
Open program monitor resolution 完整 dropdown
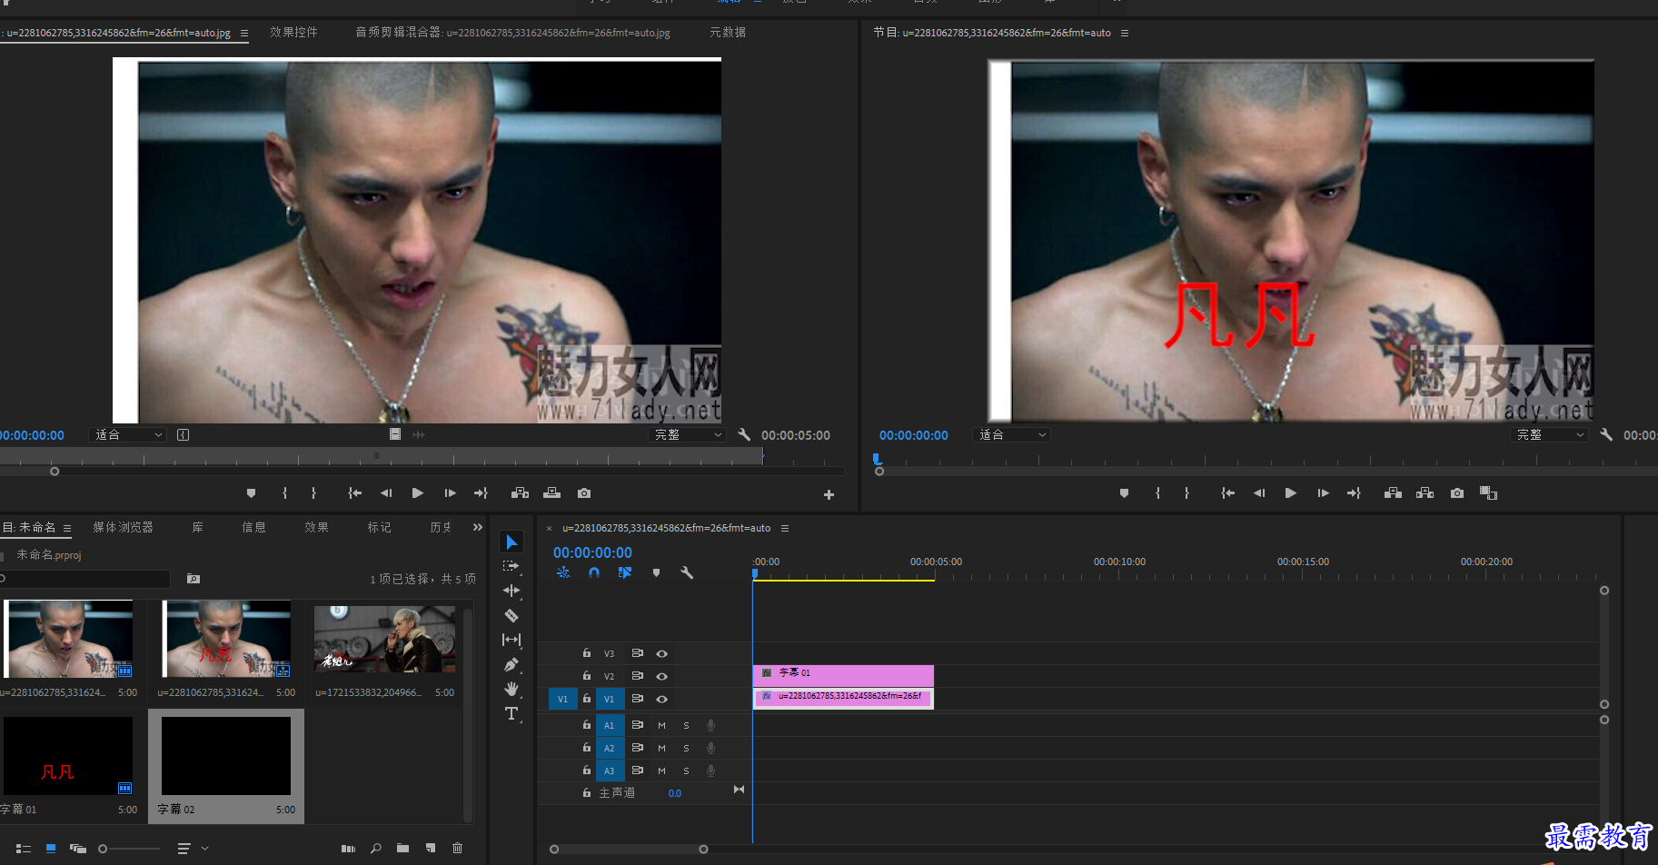(x=1550, y=435)
